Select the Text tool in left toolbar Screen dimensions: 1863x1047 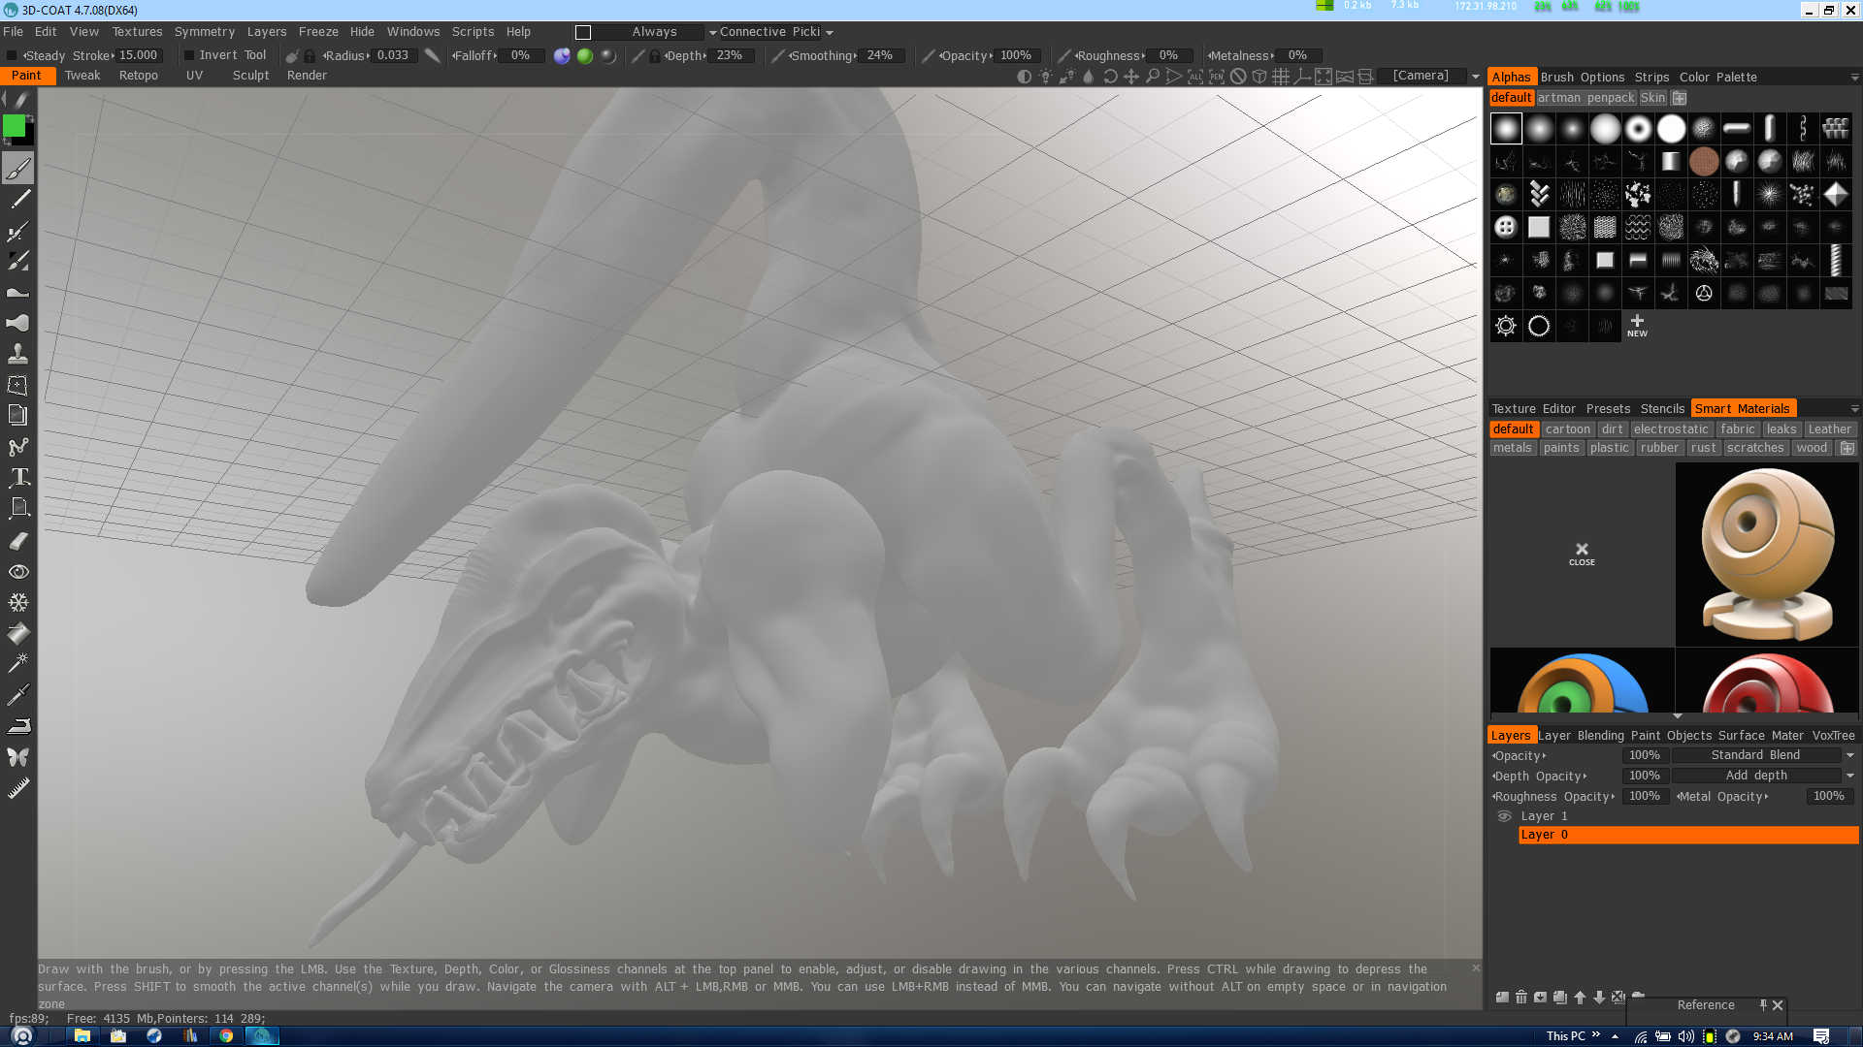point(18,477)
